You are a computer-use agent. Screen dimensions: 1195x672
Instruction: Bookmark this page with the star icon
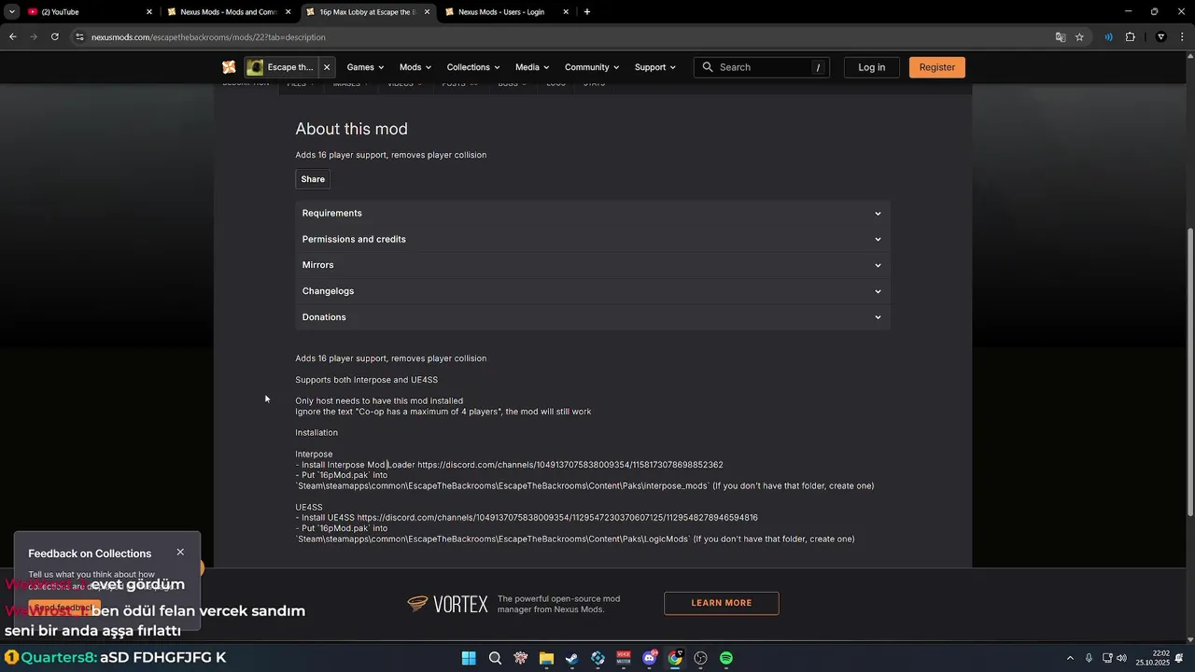click(1079, 37)
